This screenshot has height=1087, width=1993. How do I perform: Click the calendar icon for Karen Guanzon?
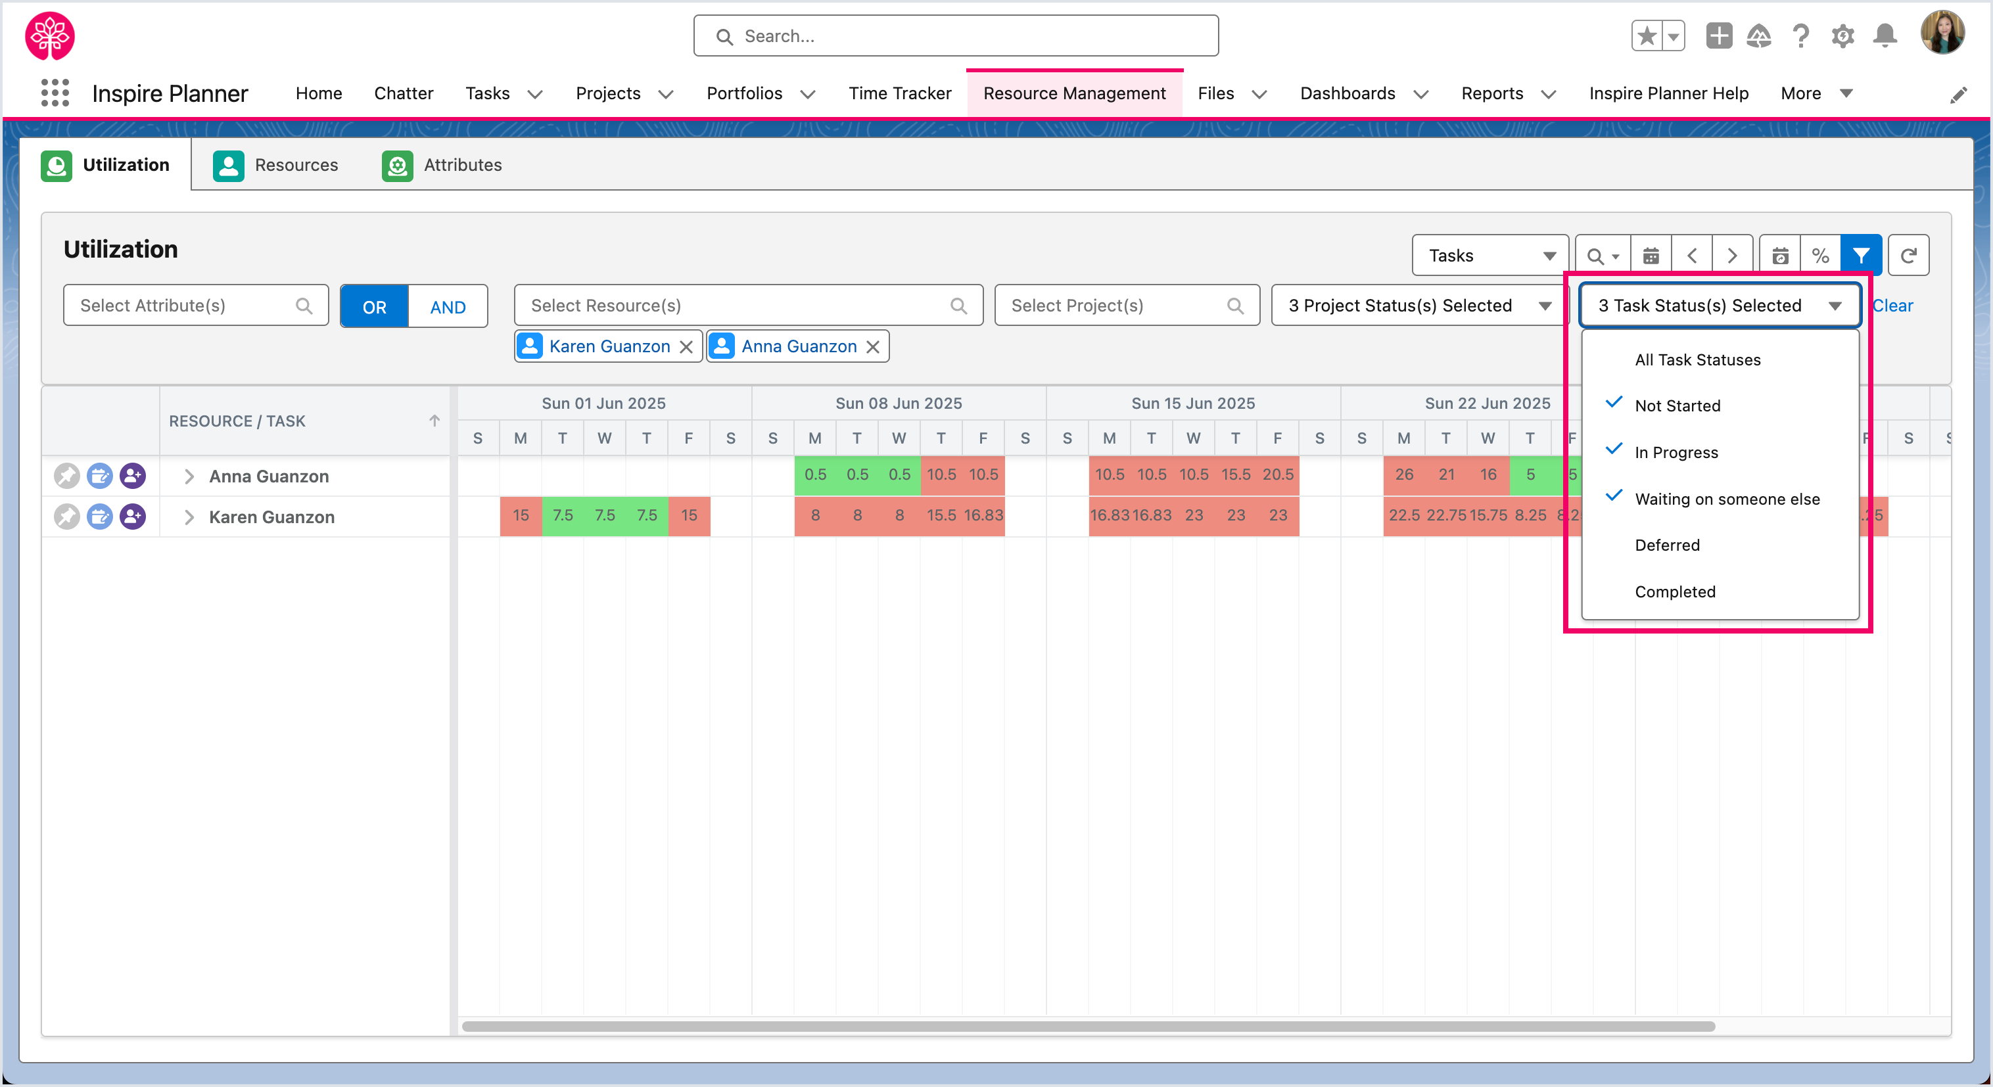click(x=100, y=517)
